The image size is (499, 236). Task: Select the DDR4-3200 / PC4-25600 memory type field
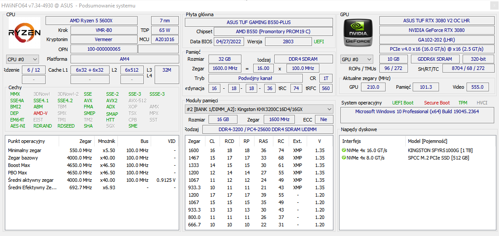pos(268,130)
